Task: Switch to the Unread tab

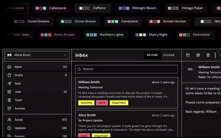Action: [169, 55]
